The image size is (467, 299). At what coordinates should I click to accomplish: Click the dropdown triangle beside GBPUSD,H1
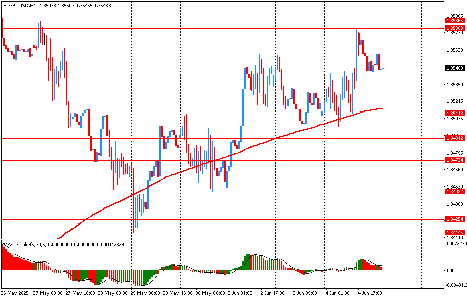[x=5, y=5]
